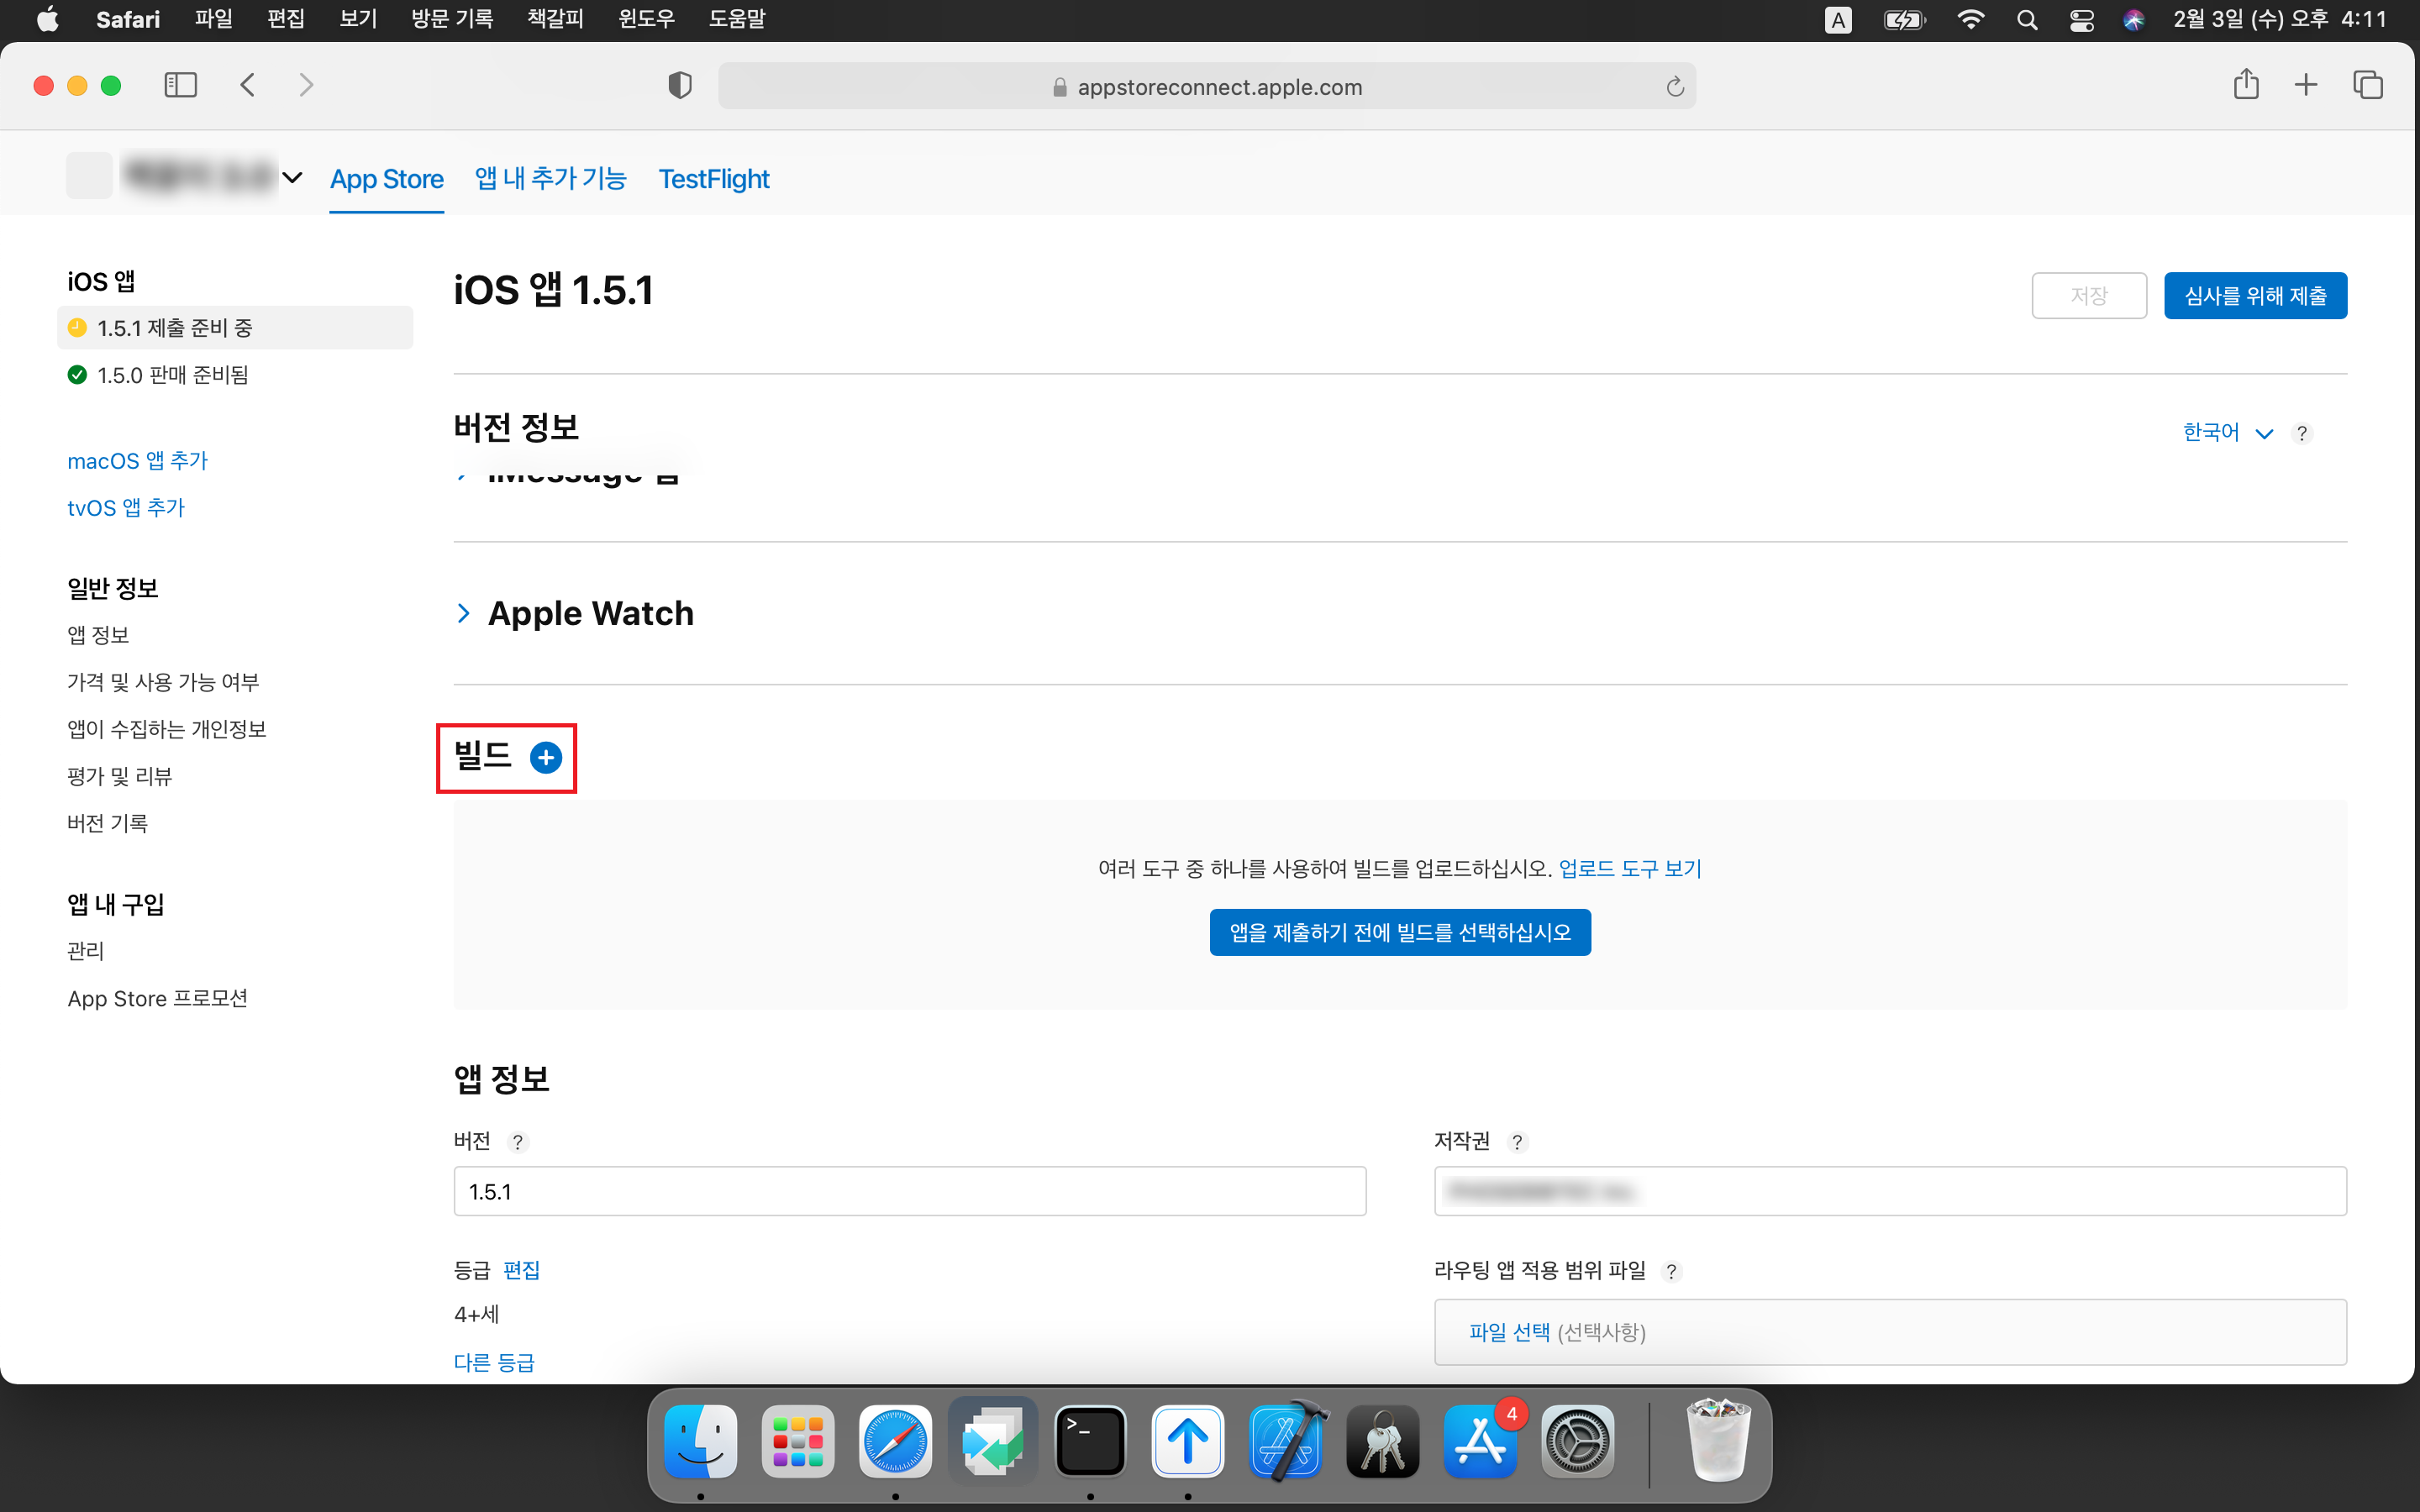Click the Safari share icon

coord(2246,86)
